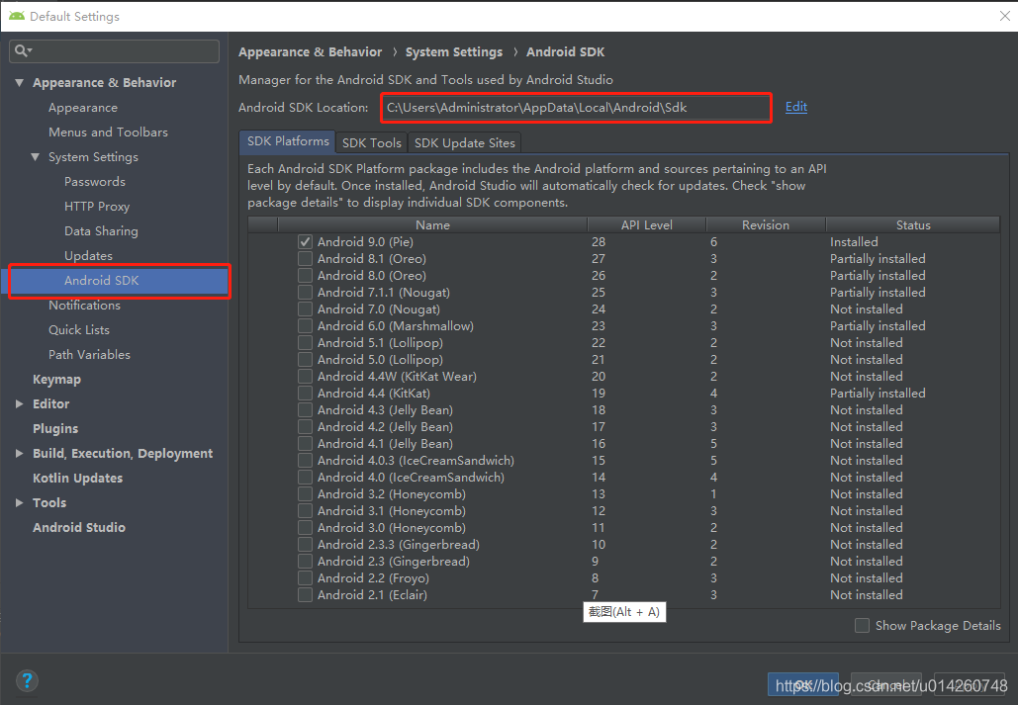Image resolution: width=1018 pixels, height=705 pixels.
Task: Check Android 7.0 (Nougat) checkbox
Action: [305, 309]
